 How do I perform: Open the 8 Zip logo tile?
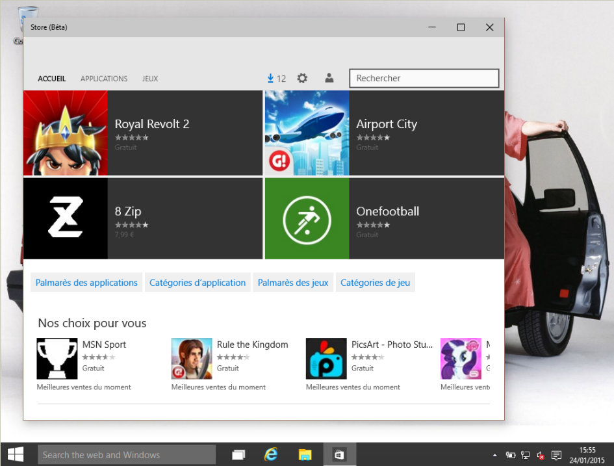click(x=66, y=218)
